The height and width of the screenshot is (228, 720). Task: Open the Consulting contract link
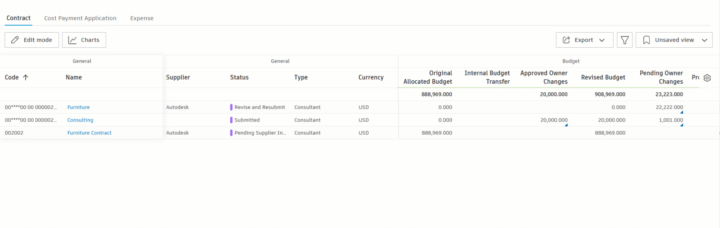coord(80,120)
